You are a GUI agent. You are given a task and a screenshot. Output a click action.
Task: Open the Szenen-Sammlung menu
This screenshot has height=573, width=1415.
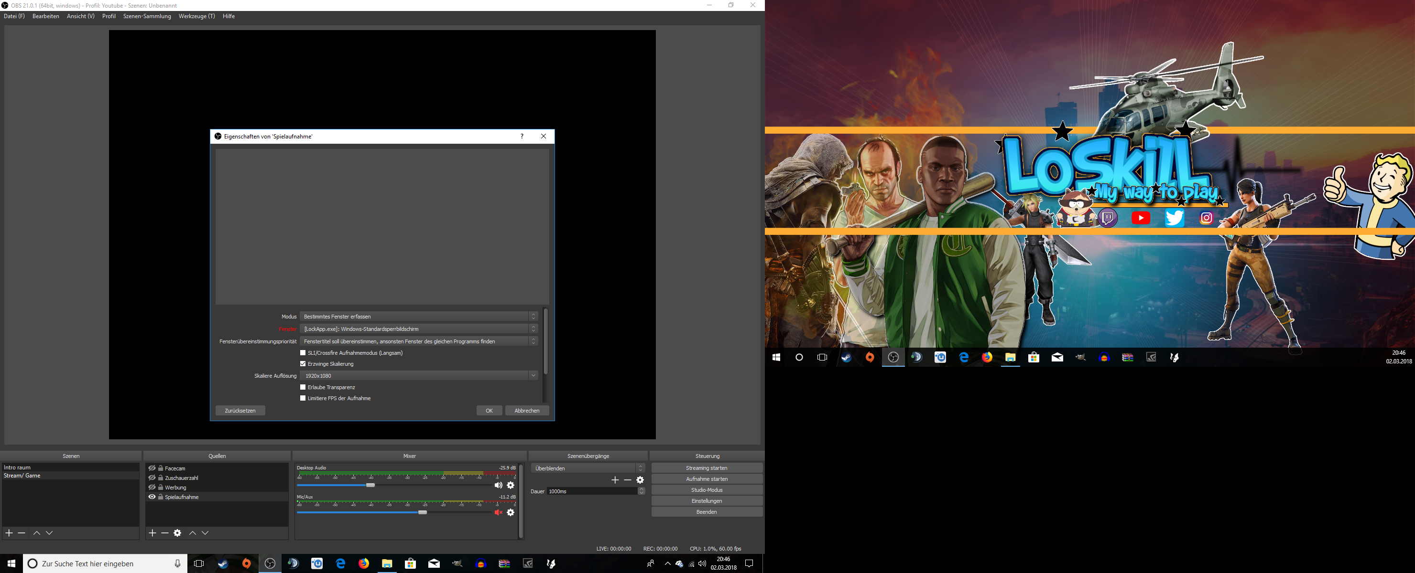click(147, 16)
